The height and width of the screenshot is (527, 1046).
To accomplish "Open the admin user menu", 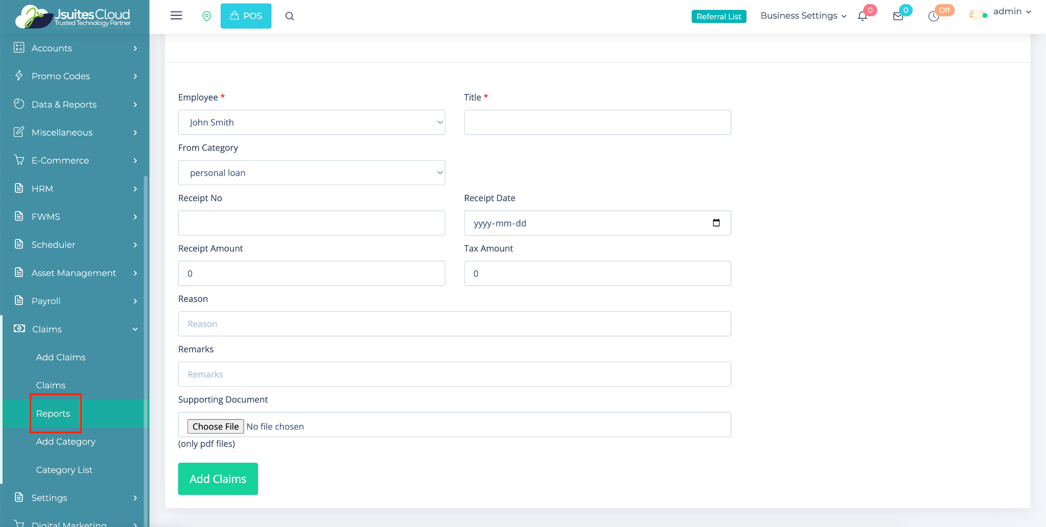I will click(x=1011, y=12).
